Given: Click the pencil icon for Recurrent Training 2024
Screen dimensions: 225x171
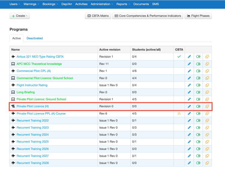Looking at the screenshot, I should (189, 135).
